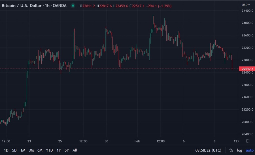Click the 30 date label on time axis

click(106, 141)
